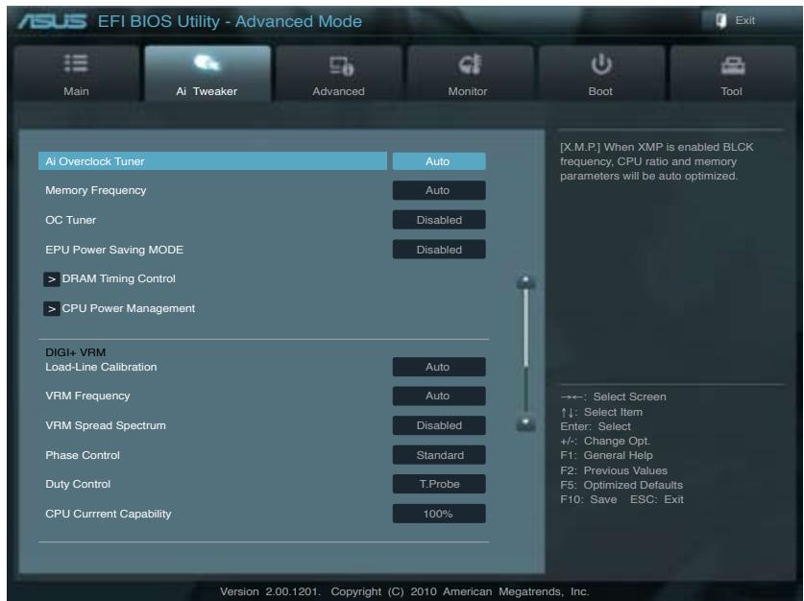Expand DRAM Timing Control arrow
The height and width of the screenshot is (601, 804).
click(x=51, y=279)
